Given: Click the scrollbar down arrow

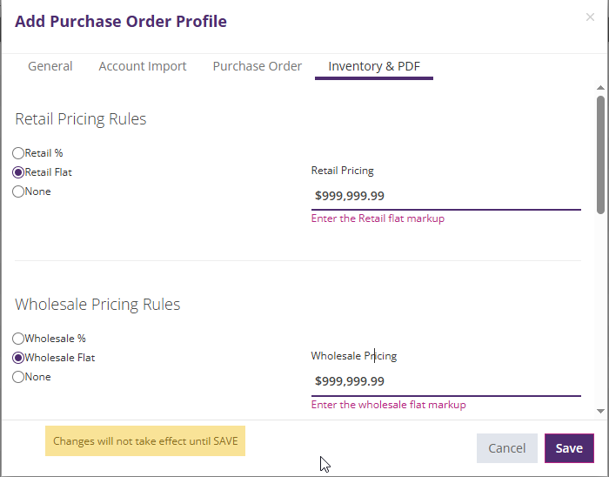Looking at the screenshot, I should pos(600,411).
